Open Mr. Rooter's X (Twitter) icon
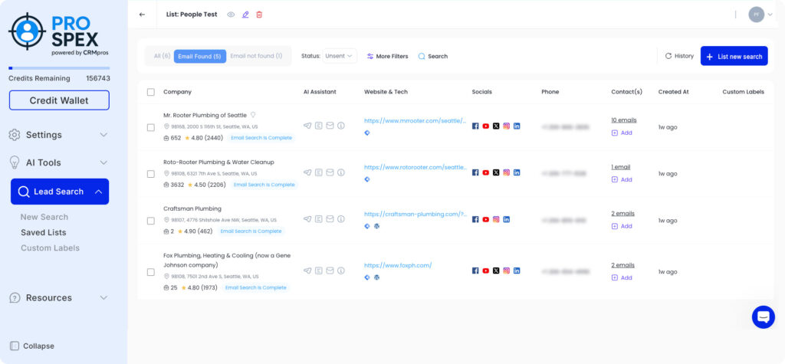The image size is (785, 364). 496,126
